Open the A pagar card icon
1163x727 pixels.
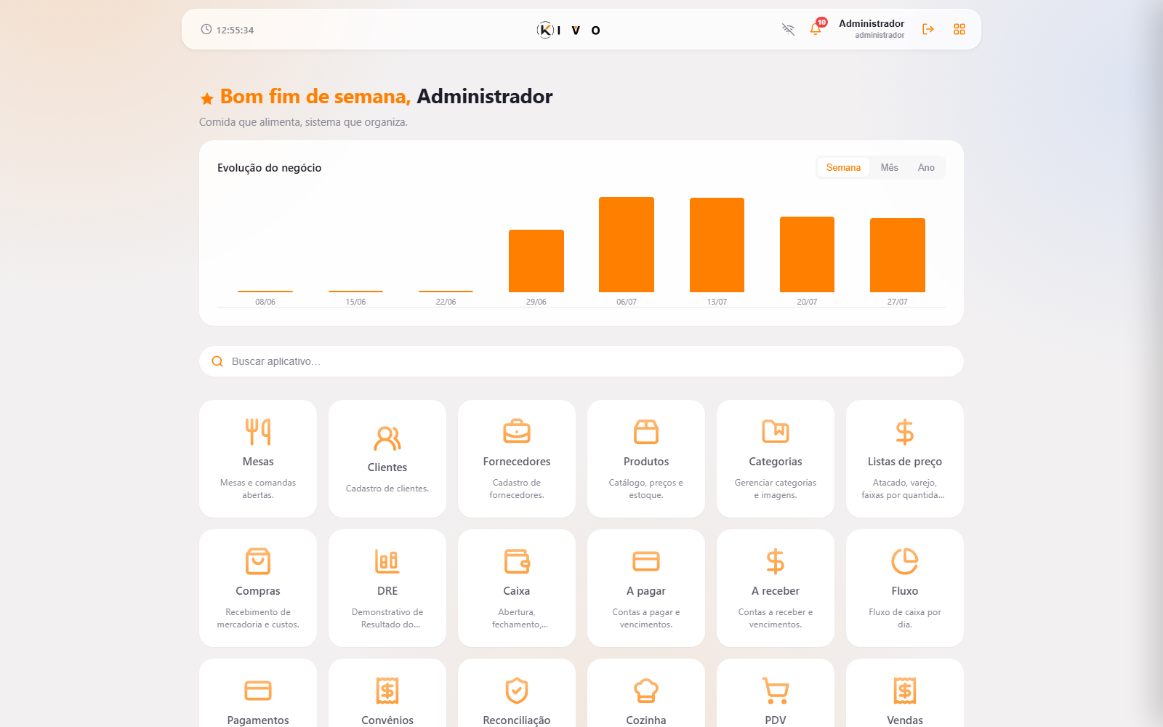[646, 561]
